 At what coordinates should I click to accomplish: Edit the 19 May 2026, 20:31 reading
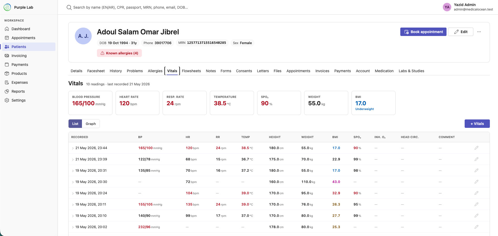point(476,170)
